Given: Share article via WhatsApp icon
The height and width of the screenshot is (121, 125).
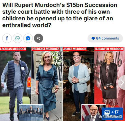Looking at the screenshot, I should (17, 38).
